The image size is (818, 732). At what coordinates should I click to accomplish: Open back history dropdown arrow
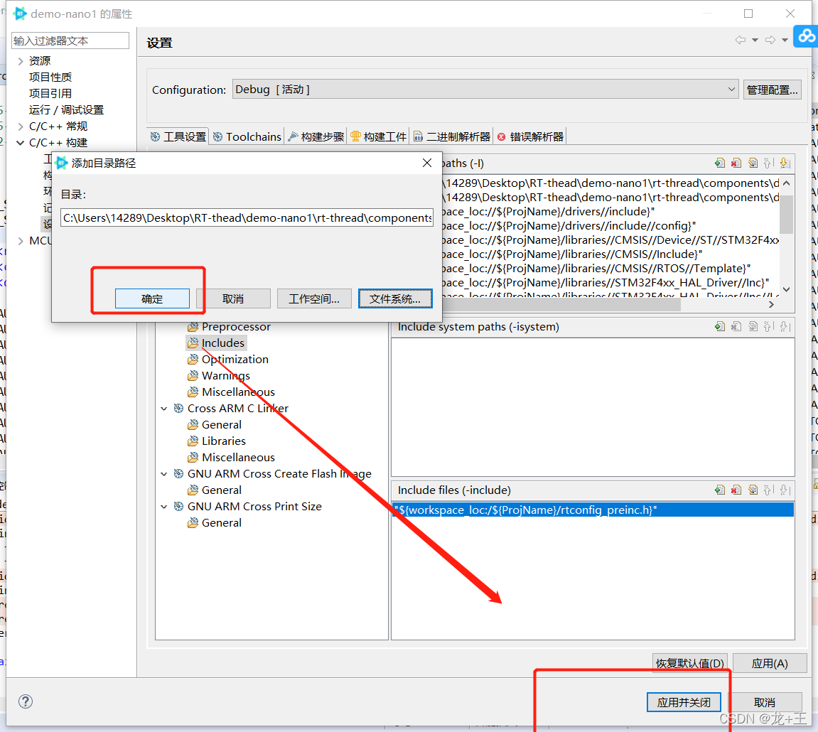[755, 41]
